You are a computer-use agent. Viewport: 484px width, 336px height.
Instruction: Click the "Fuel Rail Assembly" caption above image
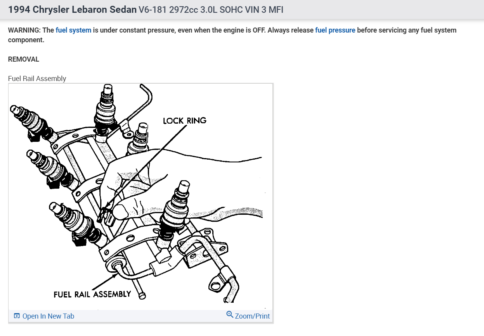click(x=37, y=78)
